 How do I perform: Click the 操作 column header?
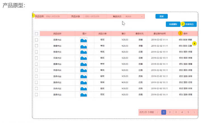point(185,34)
